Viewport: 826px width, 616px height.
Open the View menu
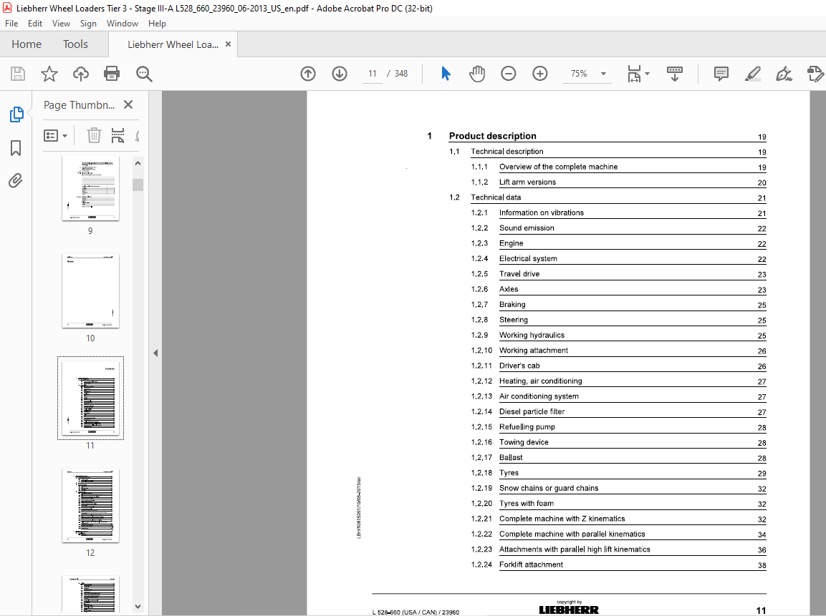click(61, 24)
